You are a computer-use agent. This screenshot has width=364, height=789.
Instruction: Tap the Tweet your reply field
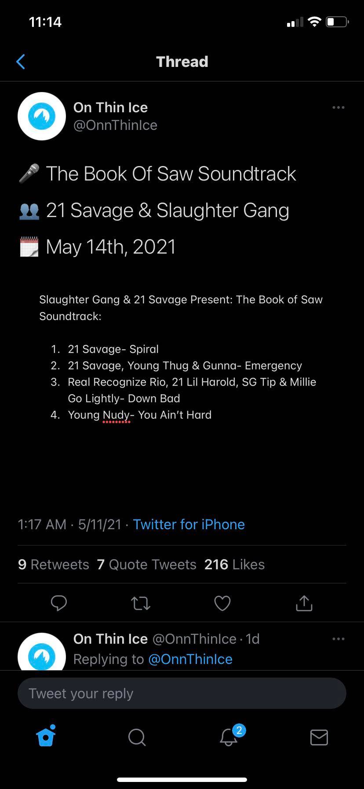[182, 693]
